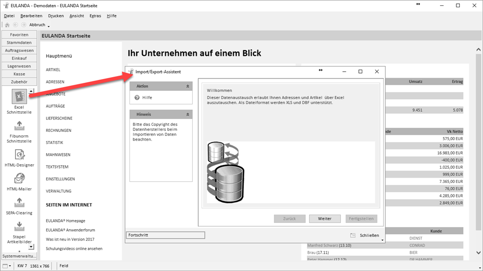Open ARTIKEL in the Hauptmenü
Screen dimensions: 483x271
click(53, 70)
